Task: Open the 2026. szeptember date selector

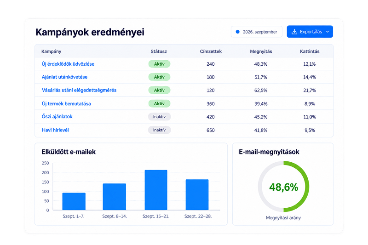Action: [257, 32]
